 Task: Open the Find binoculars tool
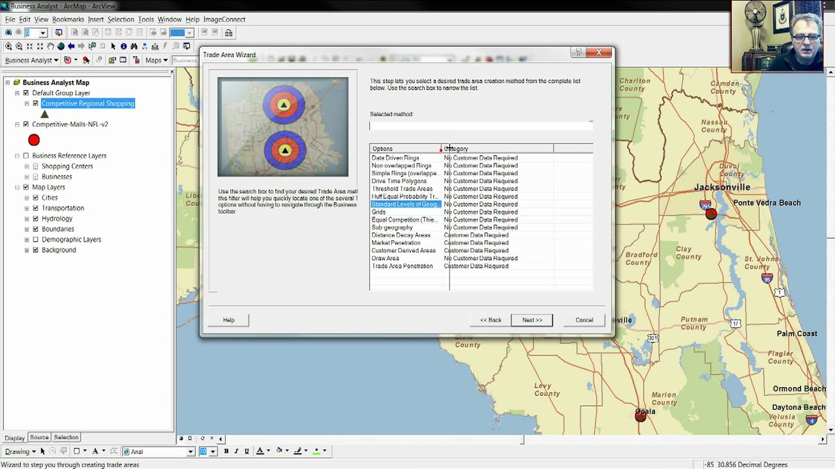[x=134, y=46]
